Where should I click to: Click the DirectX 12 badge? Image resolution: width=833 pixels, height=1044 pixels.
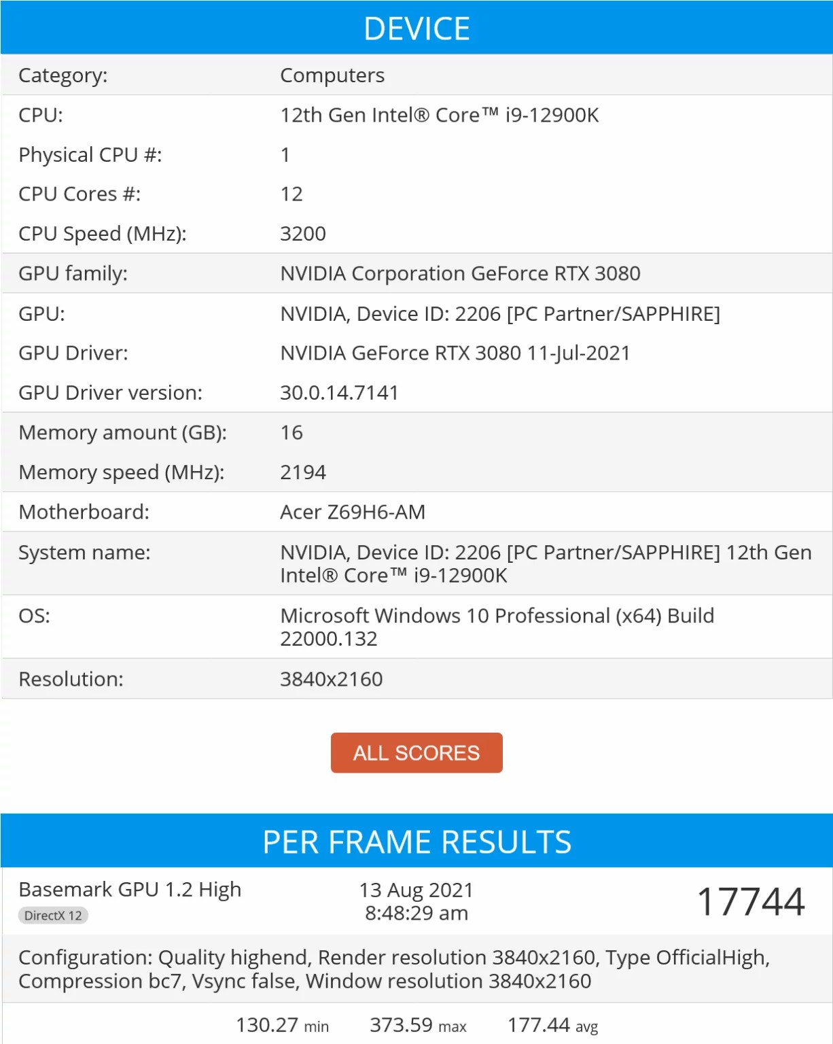53,916
